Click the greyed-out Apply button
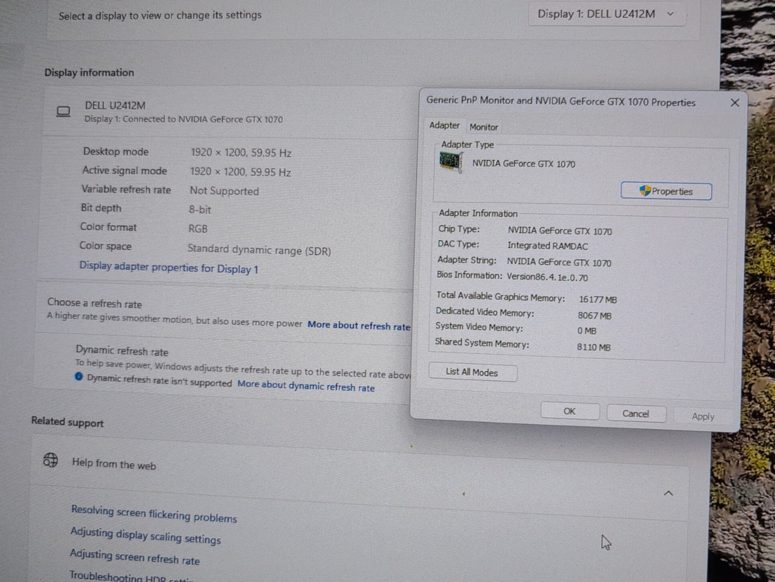This screenshot has height=582, width=775. (x=703, y=416)
